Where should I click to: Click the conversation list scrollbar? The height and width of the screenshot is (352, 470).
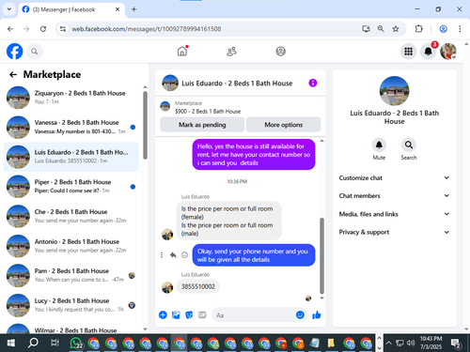[145, 125]
